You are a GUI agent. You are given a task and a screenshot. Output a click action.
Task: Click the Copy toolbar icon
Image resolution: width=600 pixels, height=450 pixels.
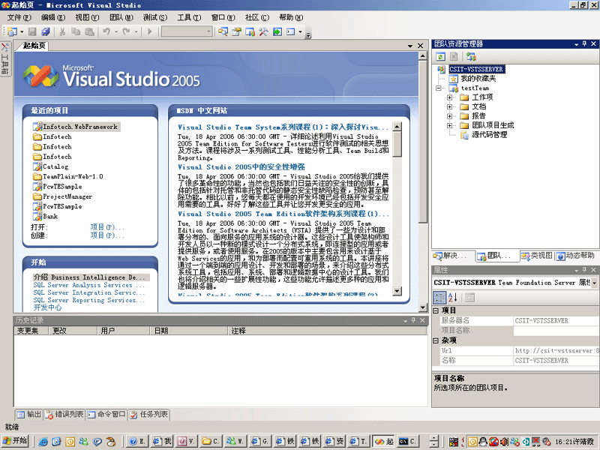click(x=76, y=31)
